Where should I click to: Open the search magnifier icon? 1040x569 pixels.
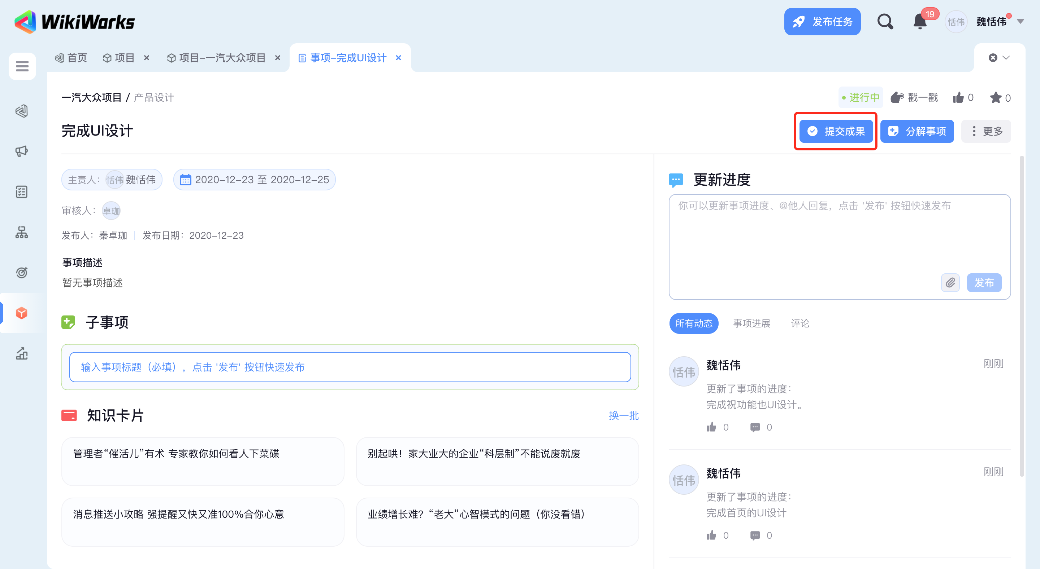(x=885, y=21)
